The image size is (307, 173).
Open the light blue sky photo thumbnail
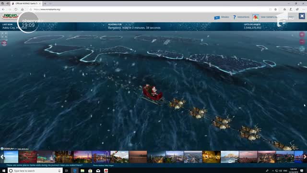click(11, 157)
